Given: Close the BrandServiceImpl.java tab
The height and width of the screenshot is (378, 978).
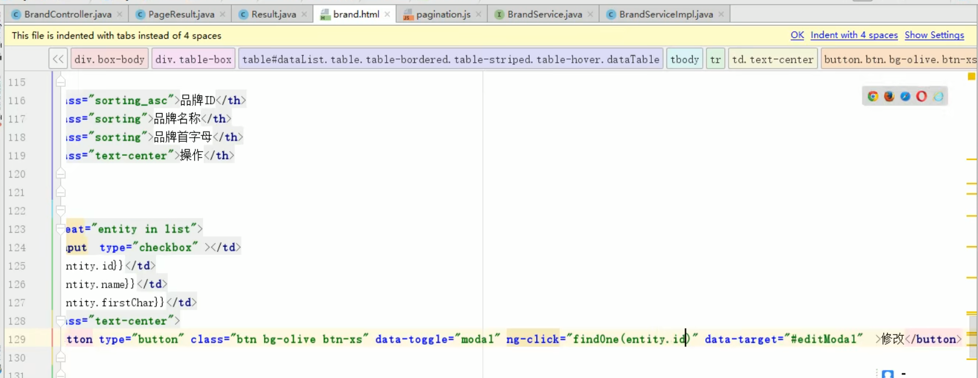Looking at the screenshot, I should [x=722, y=14].
